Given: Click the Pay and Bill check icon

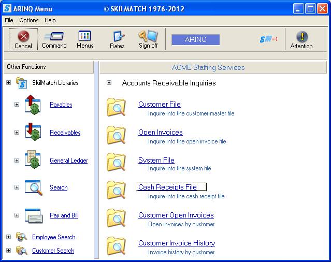Looking at the screenshot, I should coord(34,215).
